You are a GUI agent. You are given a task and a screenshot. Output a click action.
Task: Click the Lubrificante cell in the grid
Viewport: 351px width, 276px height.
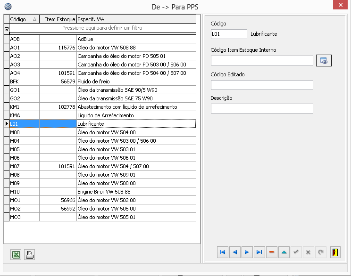coord(136,124)
